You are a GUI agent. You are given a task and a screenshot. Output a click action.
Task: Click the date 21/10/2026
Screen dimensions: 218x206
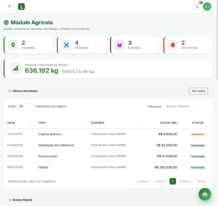click(14, 134)
